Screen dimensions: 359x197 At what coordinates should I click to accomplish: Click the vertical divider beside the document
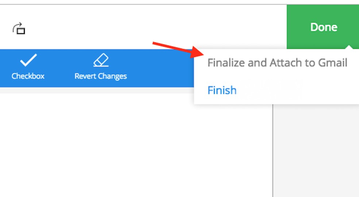point(273,153)
